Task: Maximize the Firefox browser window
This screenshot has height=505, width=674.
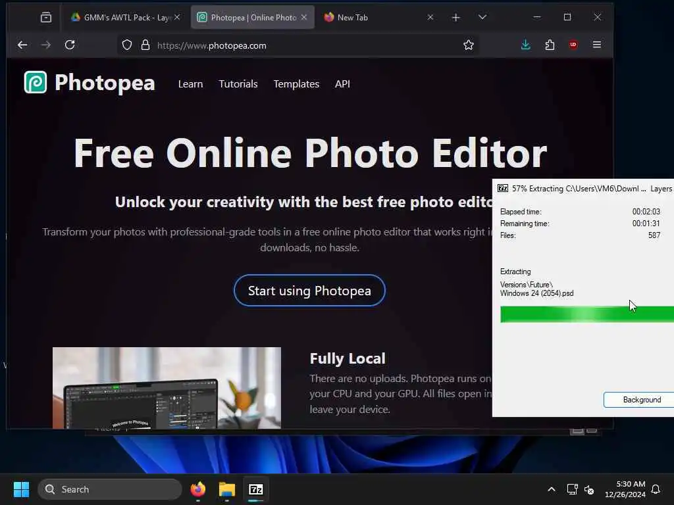Action: (567, 17)
